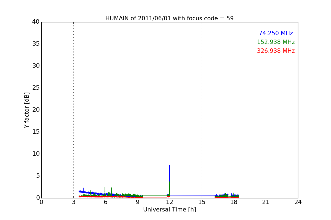Click the 'Universal Time [h]' axis label
Viewport: 331px width, 220px height.
click(x=170, y=210)
